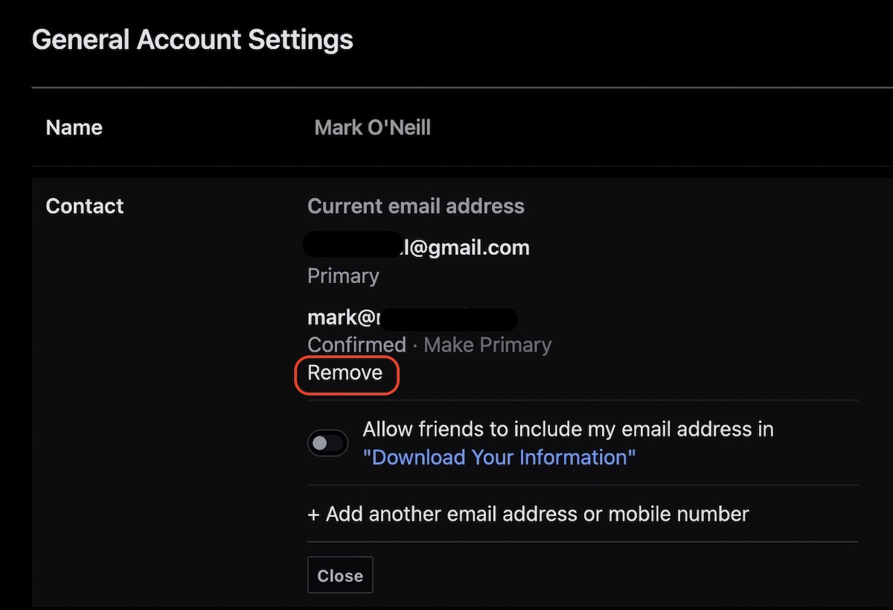The height and width of the screenshot is (610, 893).
Task: Click the redacted domain after mark@
Action: [x=448, y=320]
